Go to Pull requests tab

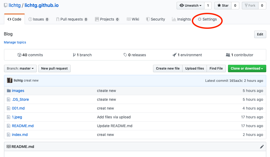click(72, 19)
